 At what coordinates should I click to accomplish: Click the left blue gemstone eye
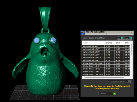[37, 40]
